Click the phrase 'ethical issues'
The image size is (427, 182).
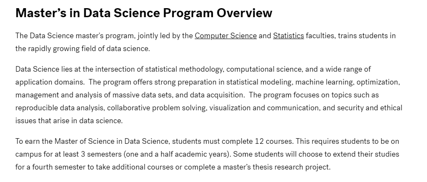(390, 108)
